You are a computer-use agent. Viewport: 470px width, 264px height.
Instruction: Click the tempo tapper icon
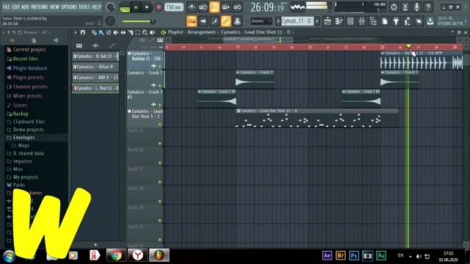(x=408, y=21)
